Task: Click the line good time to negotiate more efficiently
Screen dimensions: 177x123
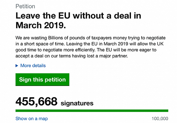Action: (86, 50)
